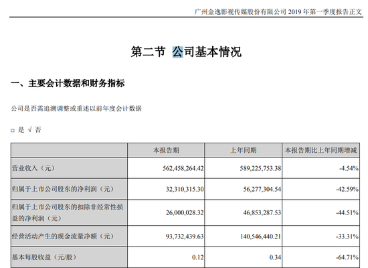Click heading 一、主要会计数据和财务指标
This screenshot has height=268, width=368.
(68, 84)
